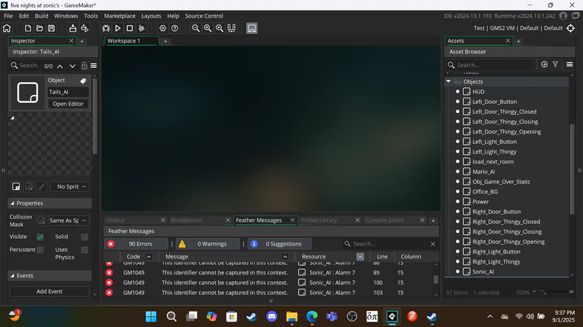This screenshot has height=327, width=583.
Task: Focus the Feather Messages search field
Action: click(x=390, y=244)
